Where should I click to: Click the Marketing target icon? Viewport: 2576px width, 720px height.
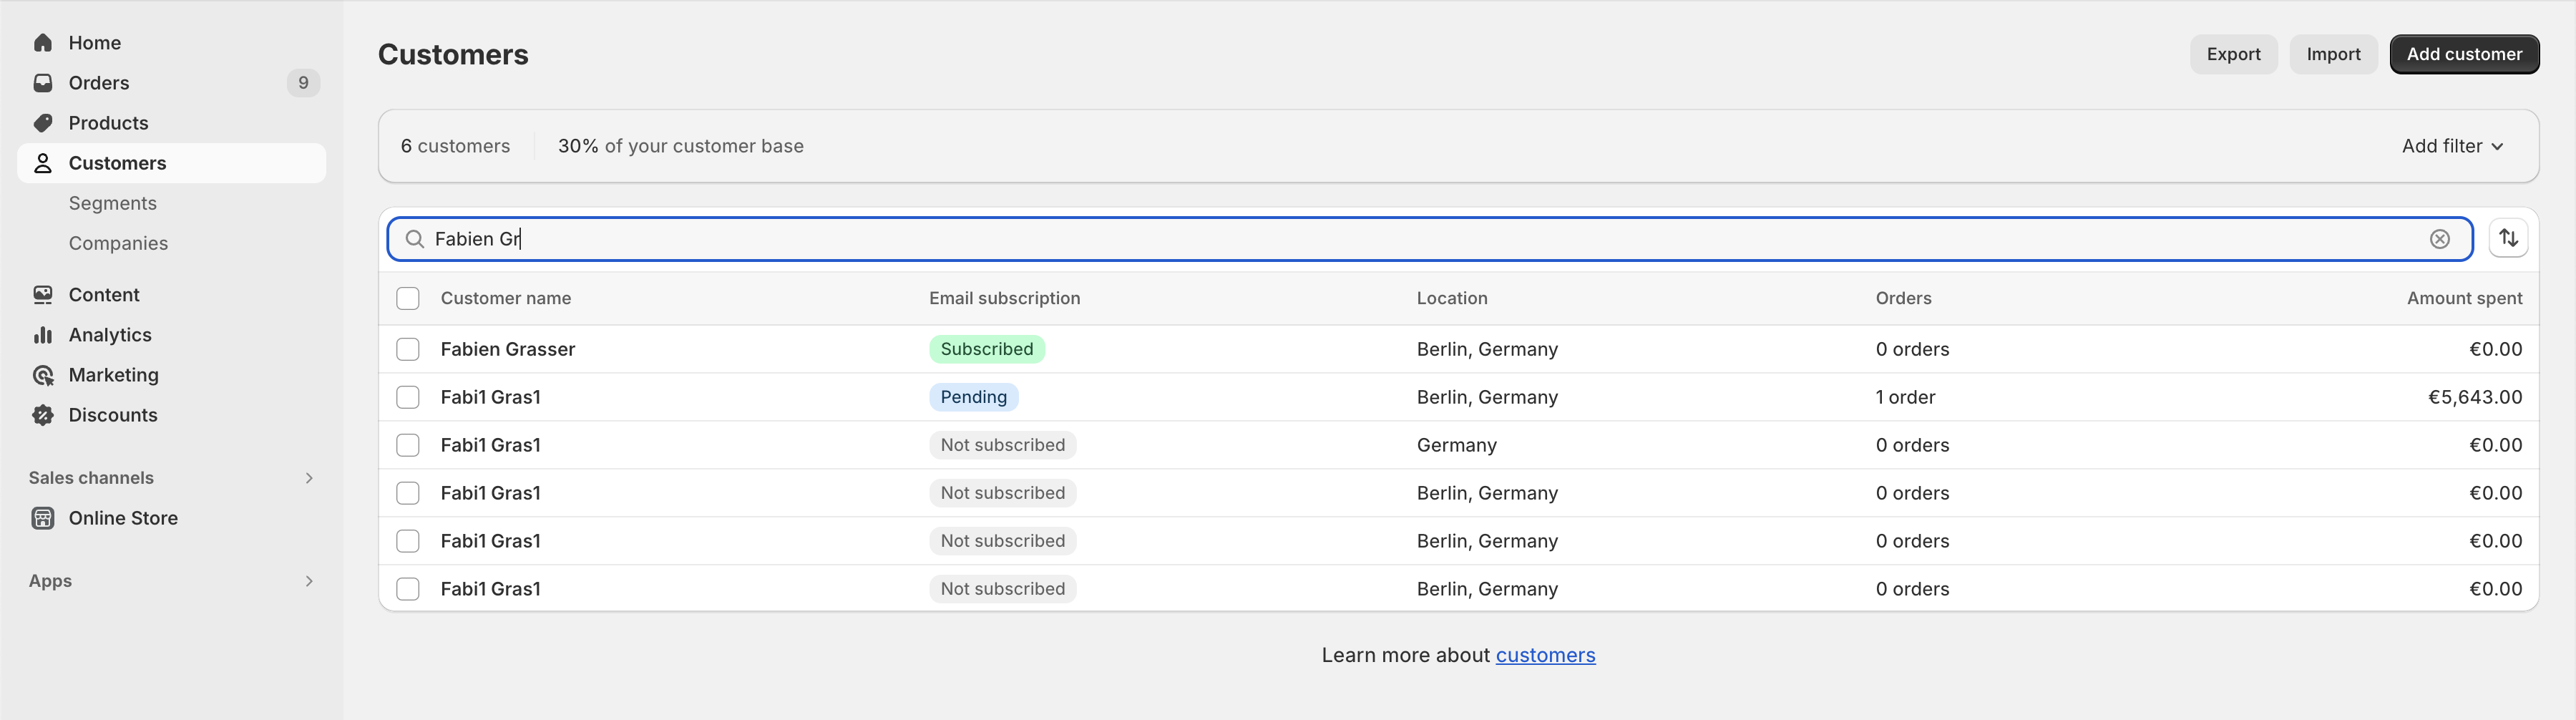tap(43, 375)
